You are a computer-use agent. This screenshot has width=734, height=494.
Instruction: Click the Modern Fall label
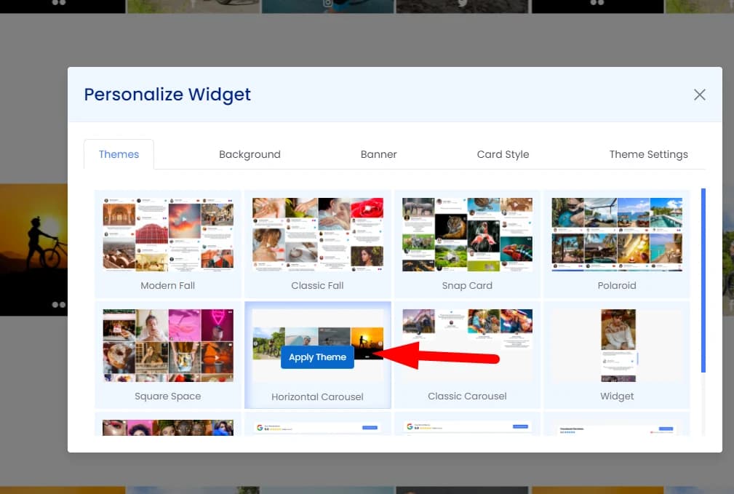167,286
